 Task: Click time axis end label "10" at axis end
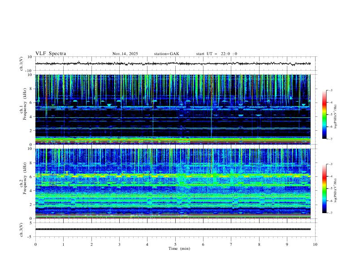click(x=315, y=244)
